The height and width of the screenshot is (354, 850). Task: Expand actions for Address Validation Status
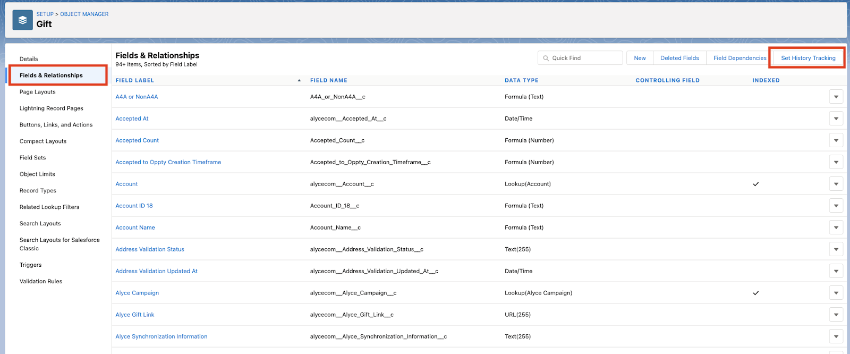pyautogui.click(x=836, y=249)
